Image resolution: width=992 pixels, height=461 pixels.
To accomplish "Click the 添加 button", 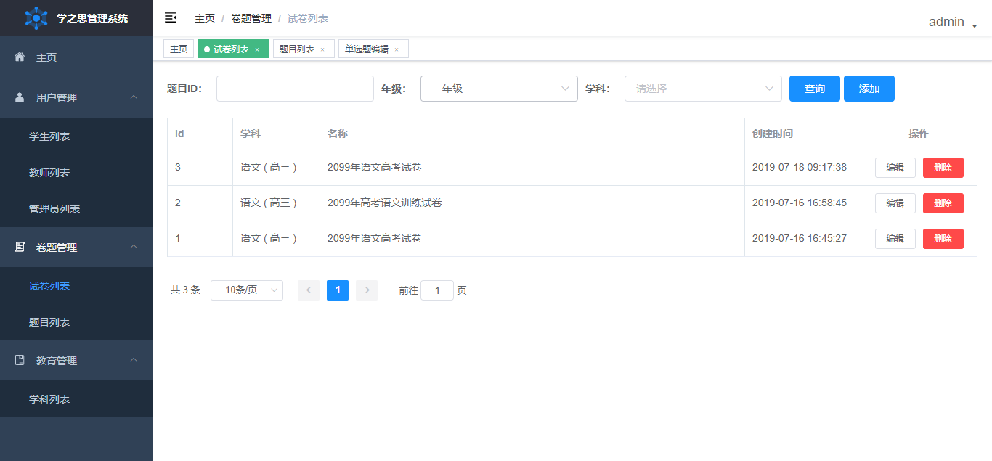I will (x=869, y=89).
